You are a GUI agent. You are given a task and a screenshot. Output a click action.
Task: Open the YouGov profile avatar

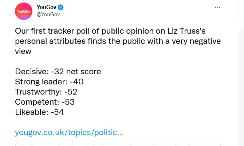(24, 11)
